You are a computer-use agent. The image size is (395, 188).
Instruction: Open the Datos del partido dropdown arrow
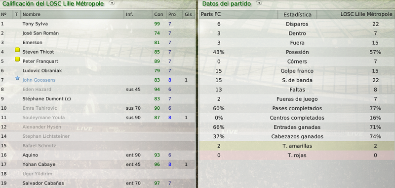tap(259, 3)
